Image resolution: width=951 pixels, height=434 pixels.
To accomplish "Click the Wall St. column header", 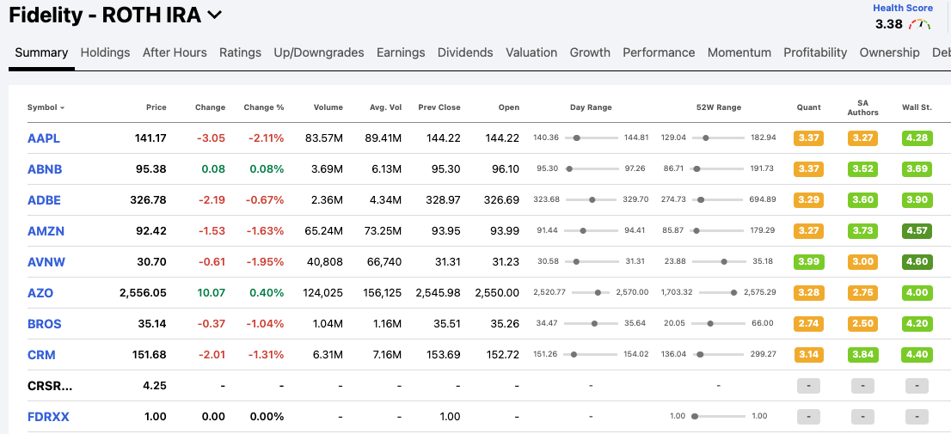I will point(917,107).
